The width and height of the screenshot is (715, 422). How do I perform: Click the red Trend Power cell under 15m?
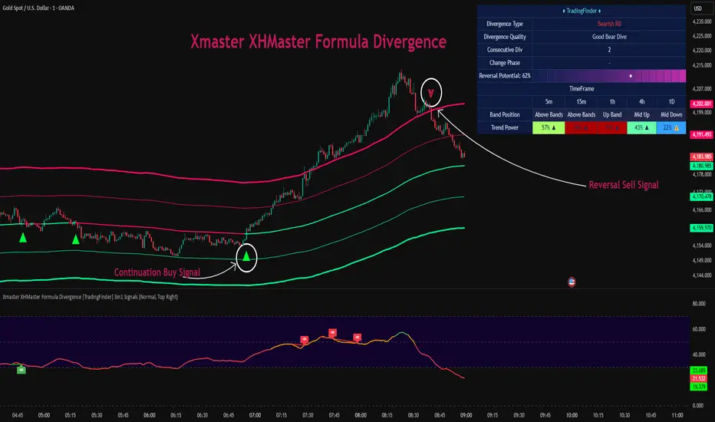click(x=581, y=127)
